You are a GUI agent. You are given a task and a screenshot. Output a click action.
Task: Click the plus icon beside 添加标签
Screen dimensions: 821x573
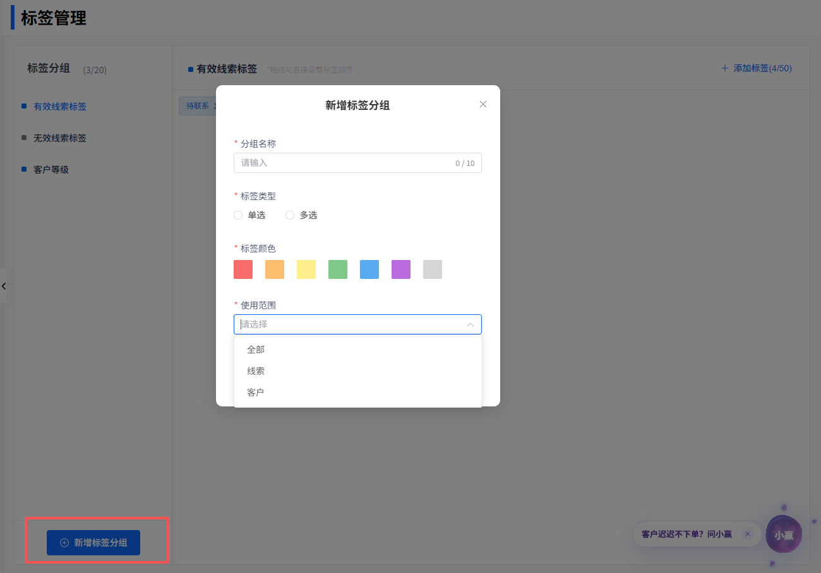(x=724, y=68)
